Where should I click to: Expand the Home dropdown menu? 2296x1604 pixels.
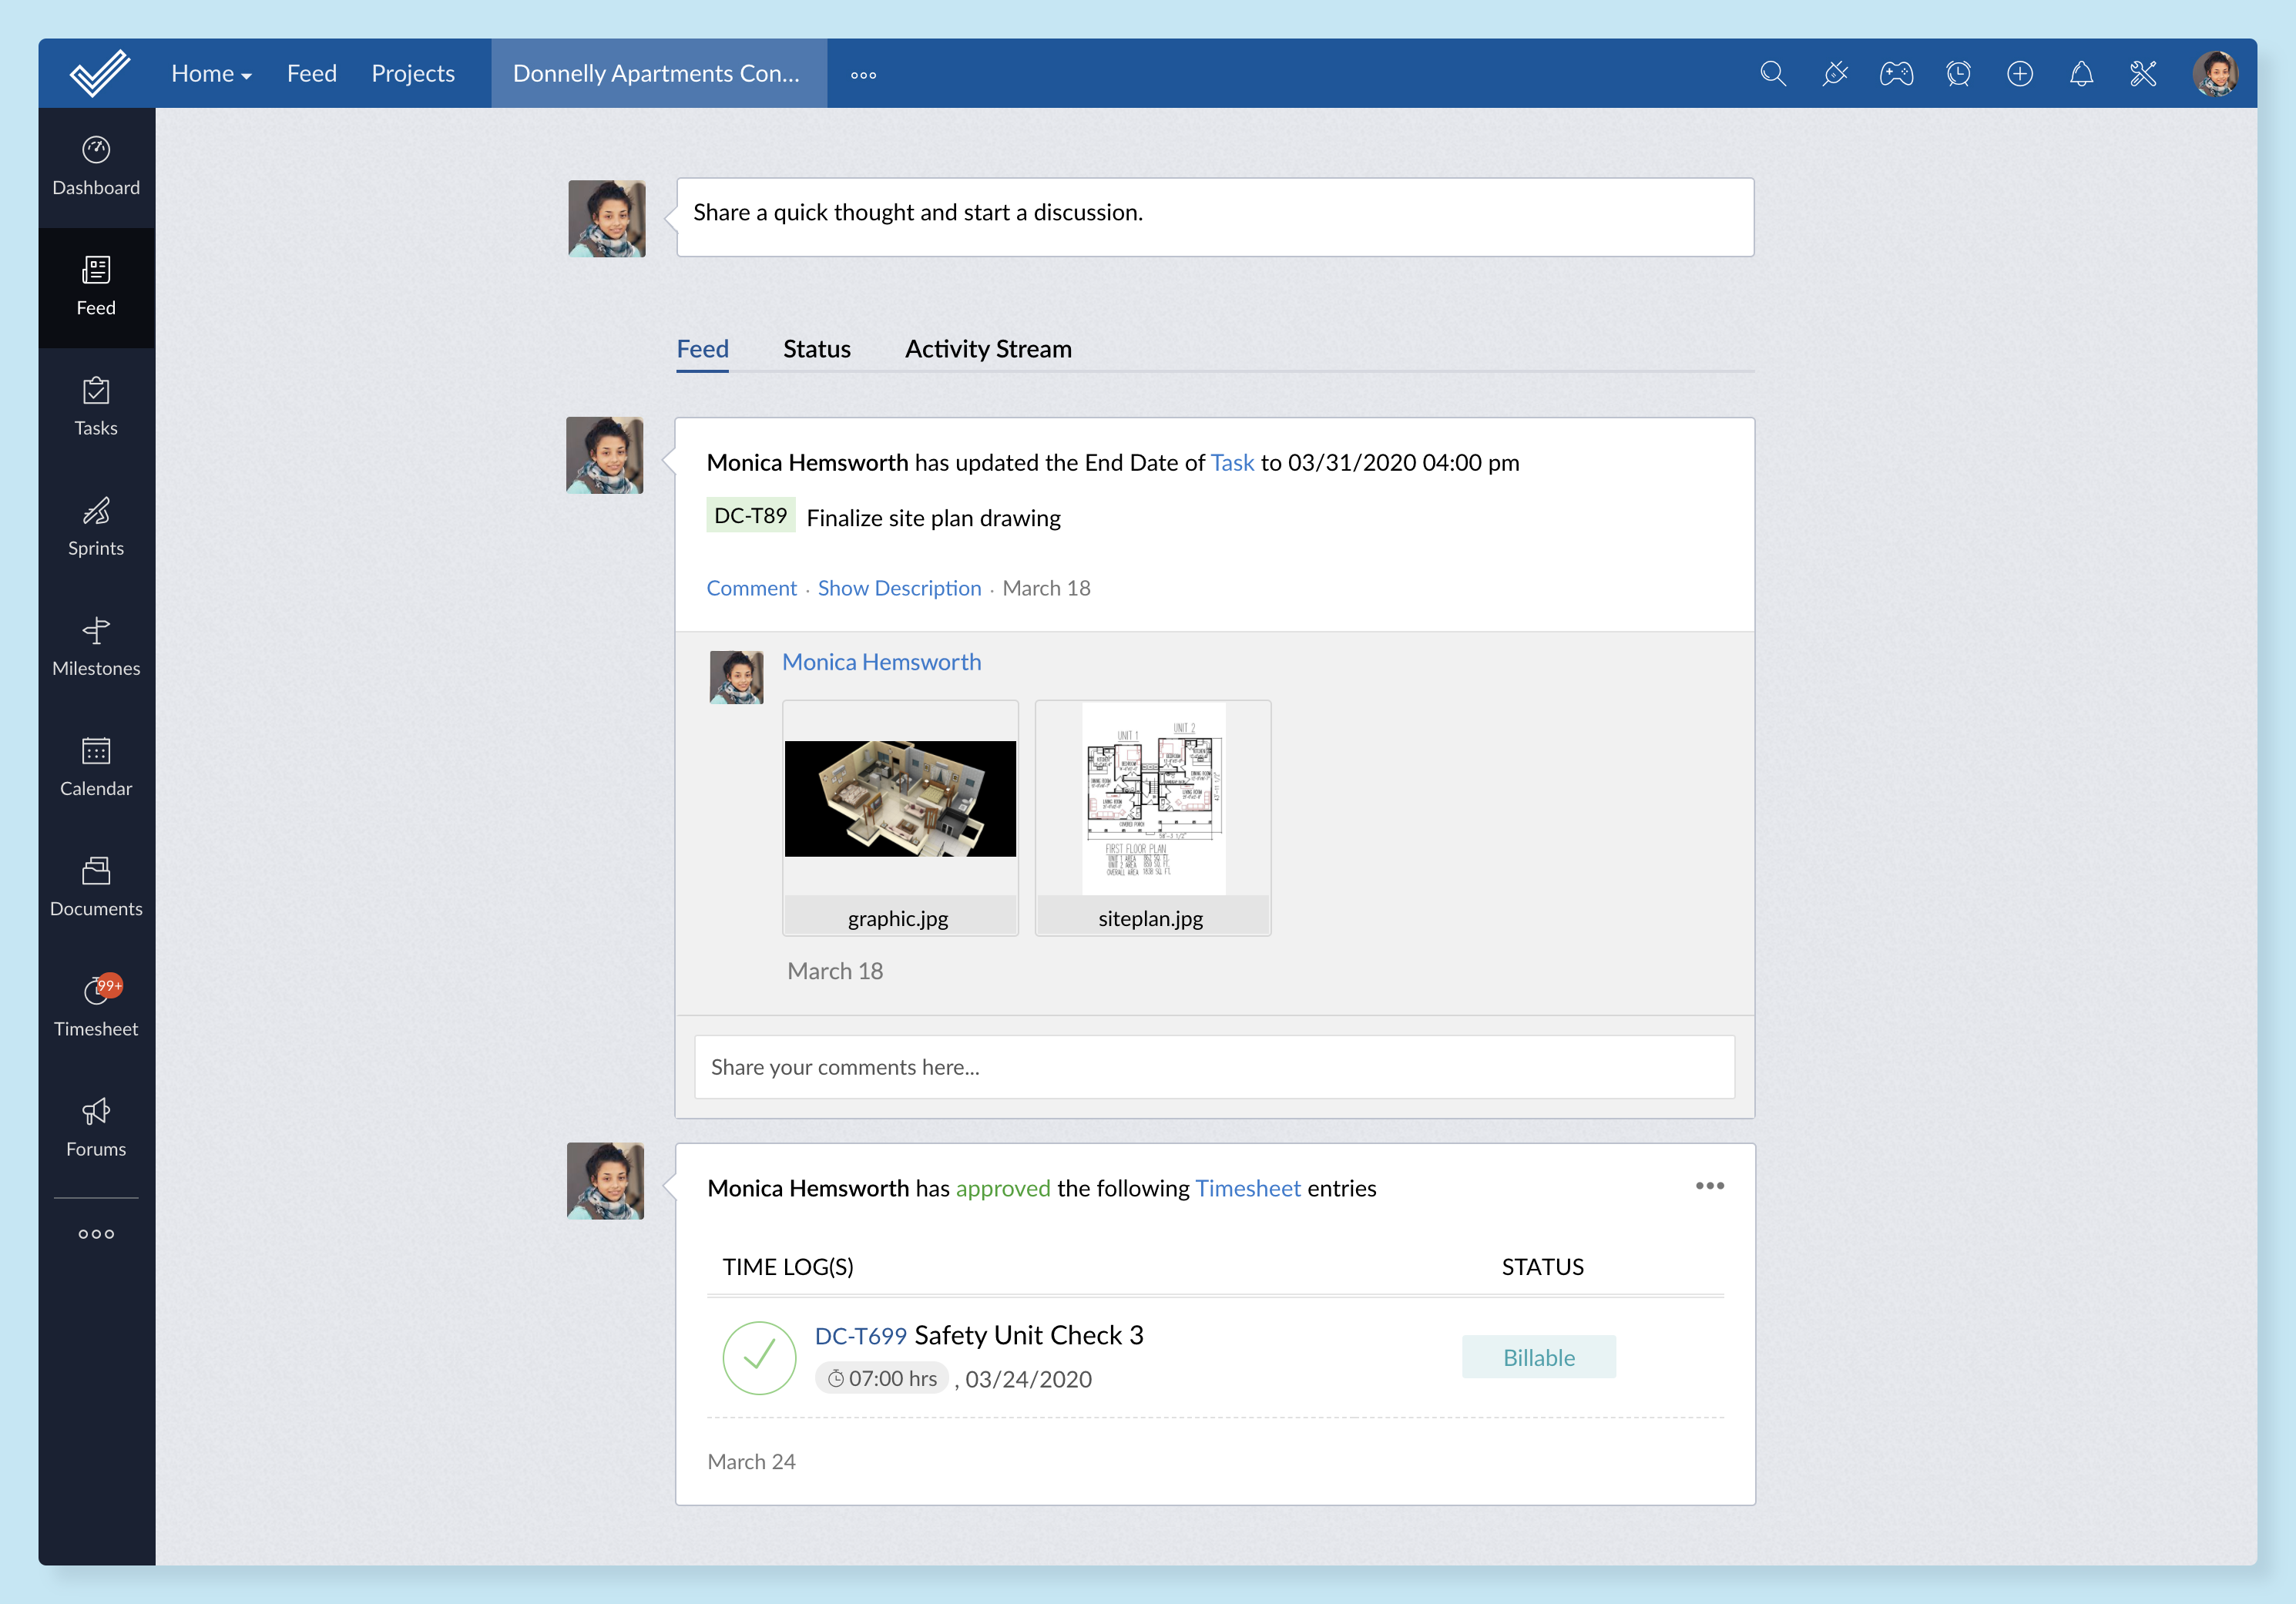(x=210, y=74)
